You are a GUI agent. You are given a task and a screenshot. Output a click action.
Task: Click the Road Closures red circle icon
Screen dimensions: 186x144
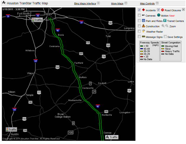(x=162, y=10)
